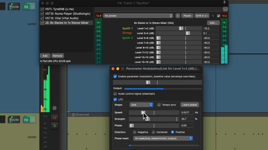Open the Phase reset dropdown
This screenshot has width=268, height=150.
point(163,138)
